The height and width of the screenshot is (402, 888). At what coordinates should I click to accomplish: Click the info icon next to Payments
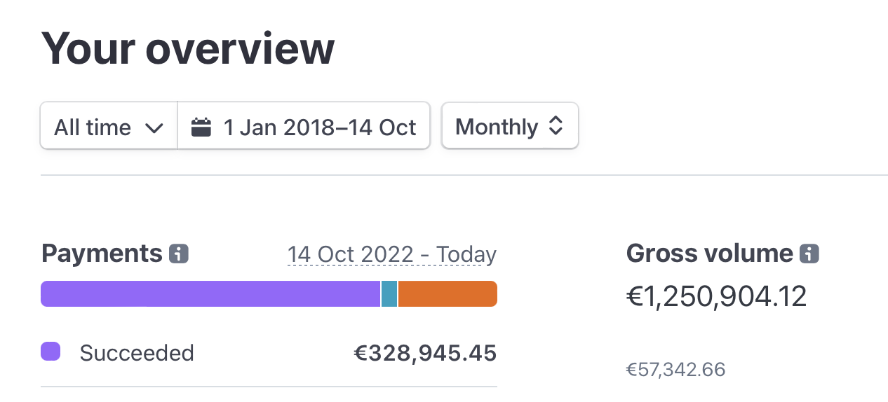(179, 254)
